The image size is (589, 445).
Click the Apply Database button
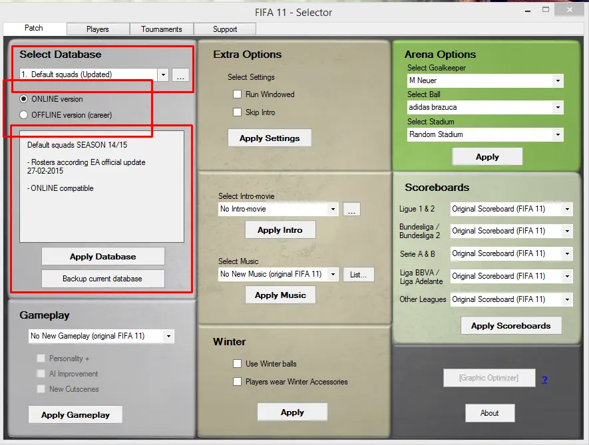coord(103,257)
